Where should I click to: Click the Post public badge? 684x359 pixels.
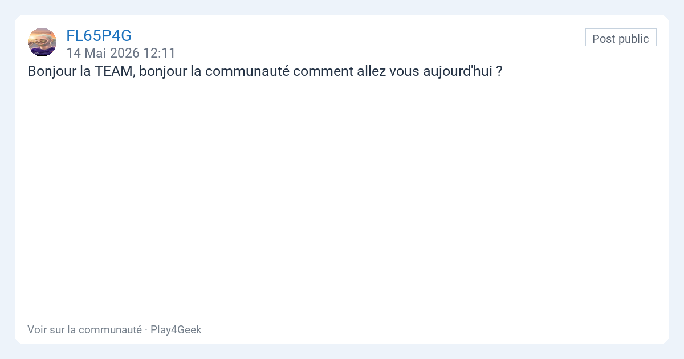[621, 38]
